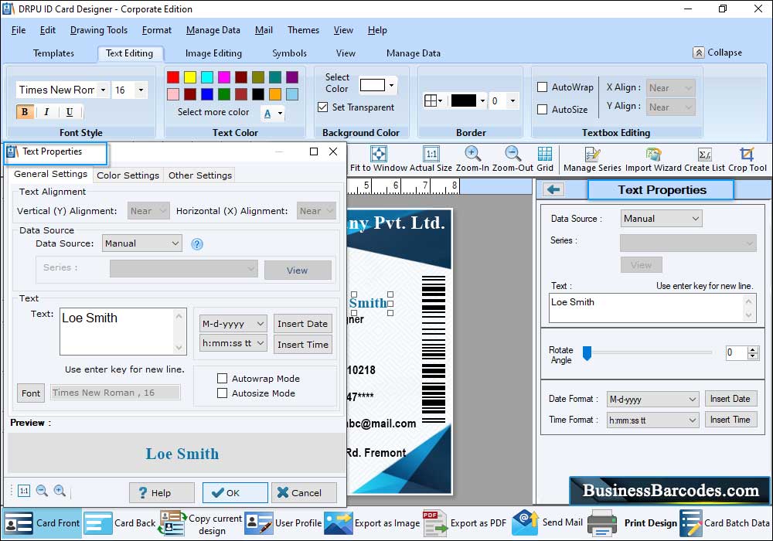The image size is (773, 541).
Task: Open M-d-yyyy date format dropdown in dialog
Action: click(233, 324)
